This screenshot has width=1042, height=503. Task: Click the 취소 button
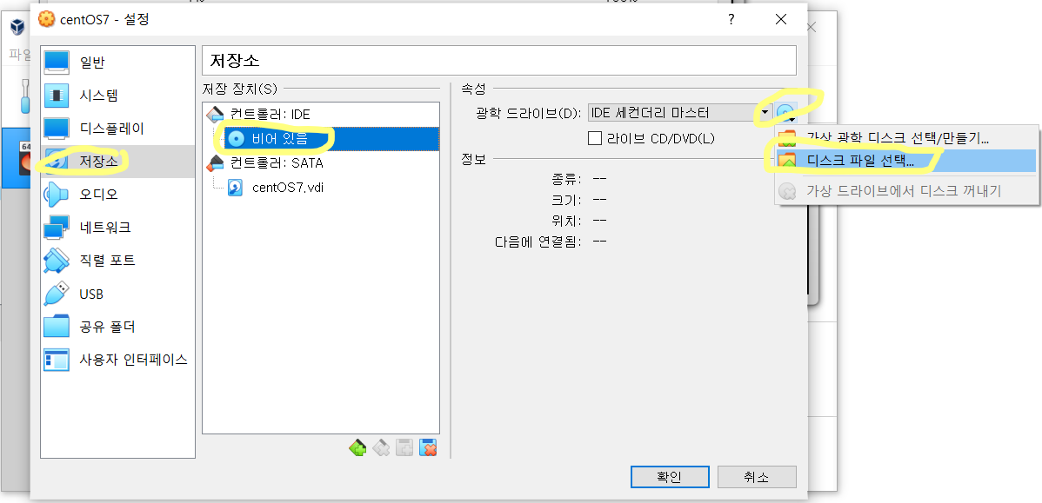point(757,477)
